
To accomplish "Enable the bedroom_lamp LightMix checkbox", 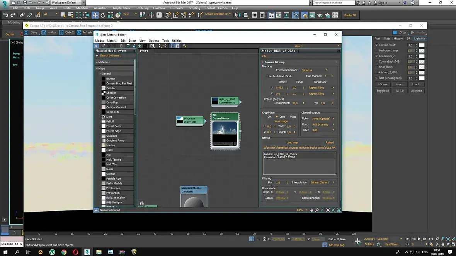I will pos(376,51).
